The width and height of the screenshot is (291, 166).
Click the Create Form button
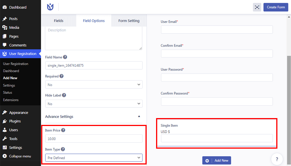click(276, 7)
